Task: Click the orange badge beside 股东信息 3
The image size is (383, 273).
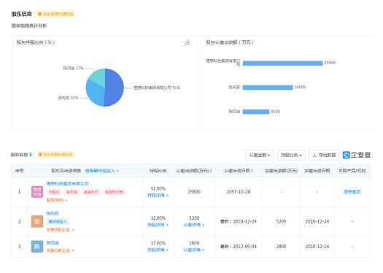Action: coord(55,155)
